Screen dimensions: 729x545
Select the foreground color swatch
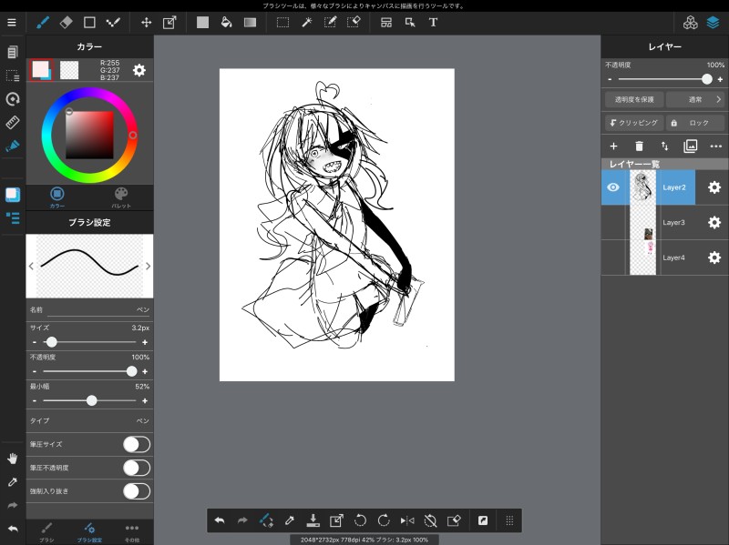pyautogui.click(x=40, y=70)
